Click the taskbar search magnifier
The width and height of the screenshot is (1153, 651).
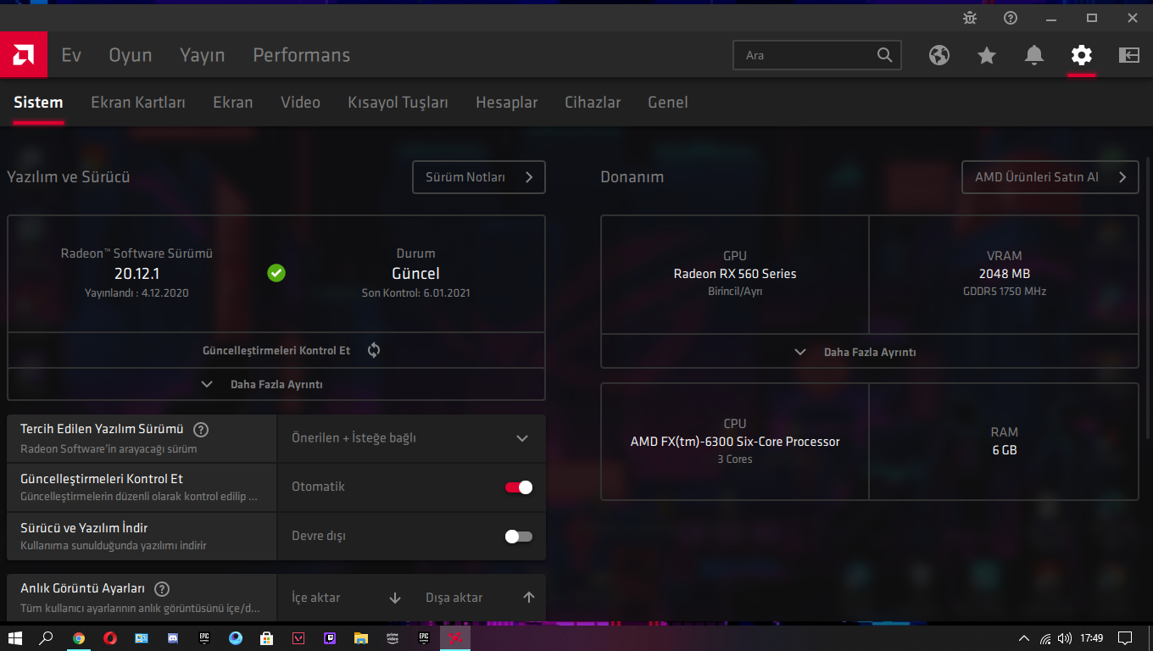[46, 638]
